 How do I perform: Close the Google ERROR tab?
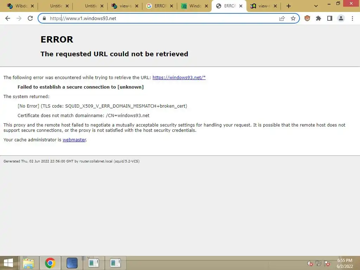(x=172, y=6)
